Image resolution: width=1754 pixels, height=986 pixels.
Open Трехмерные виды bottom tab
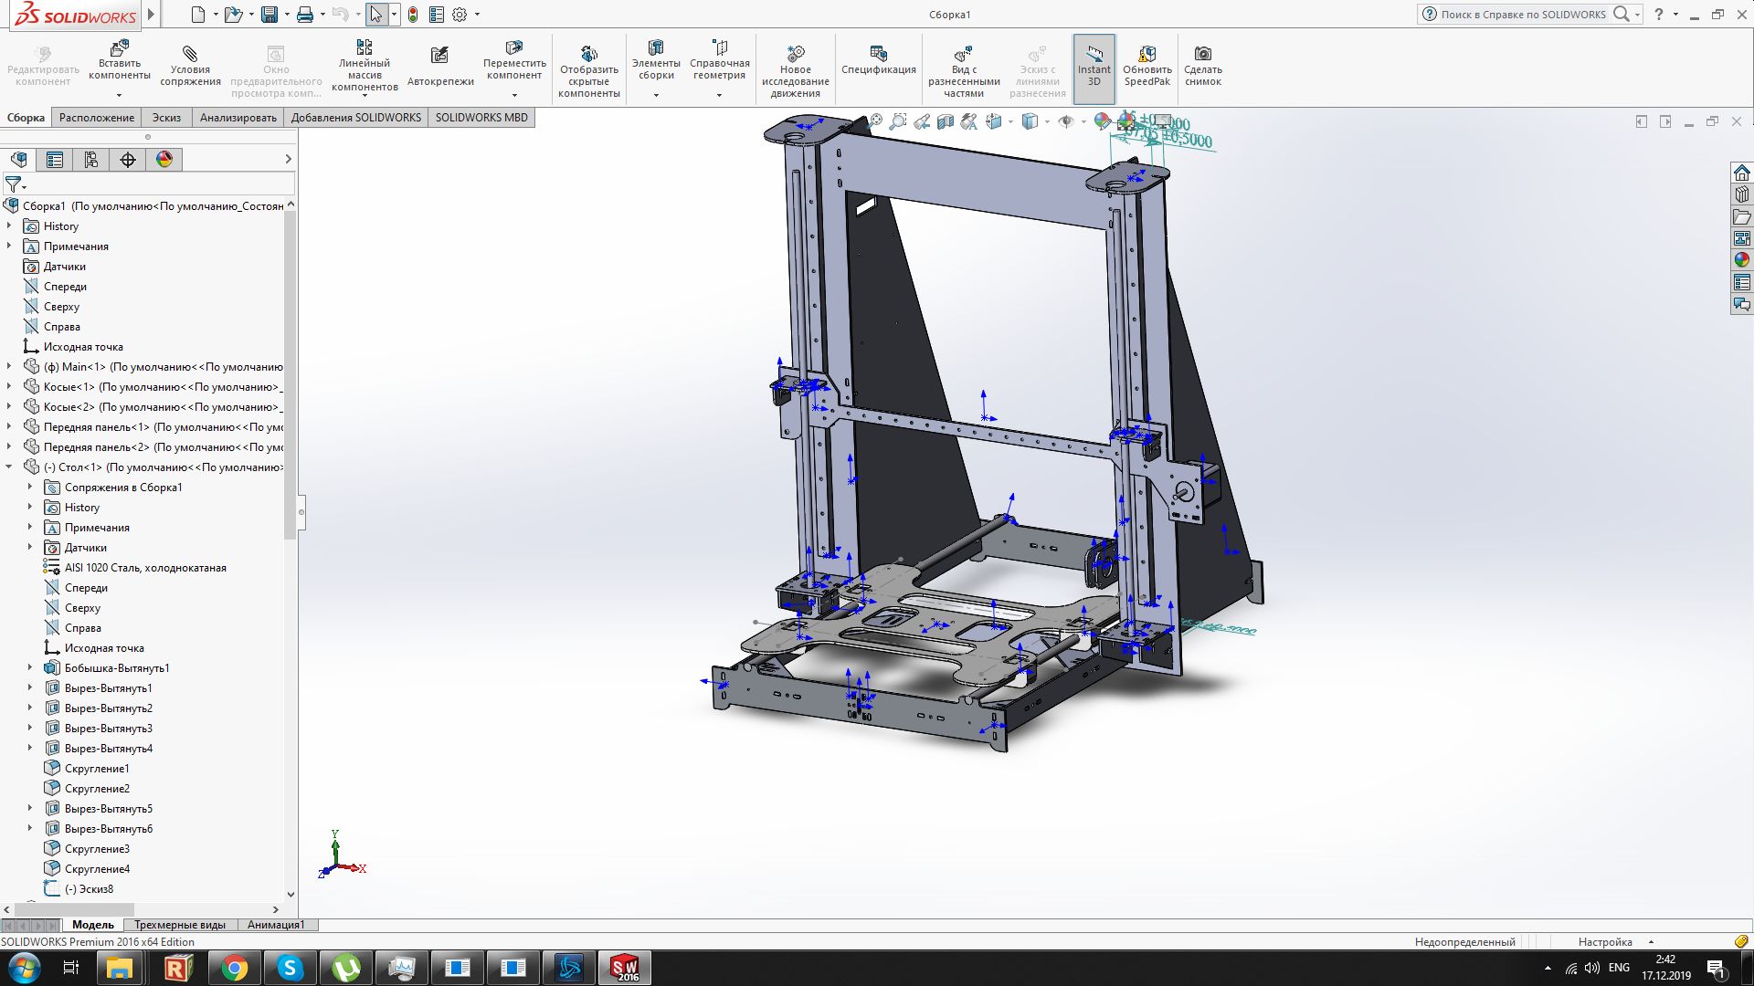point(180,925)
